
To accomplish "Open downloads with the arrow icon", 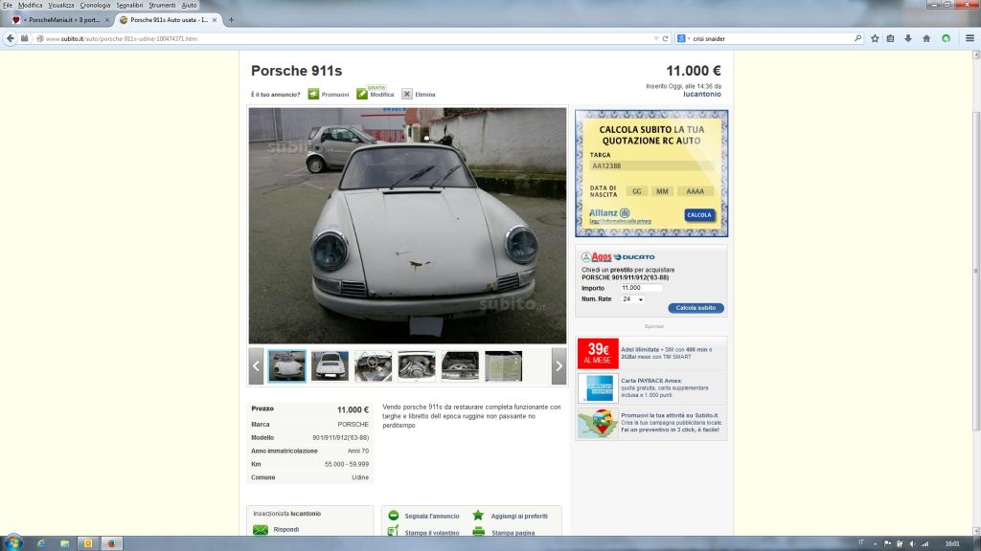I will pyautogui.click(x=908, y=38).
